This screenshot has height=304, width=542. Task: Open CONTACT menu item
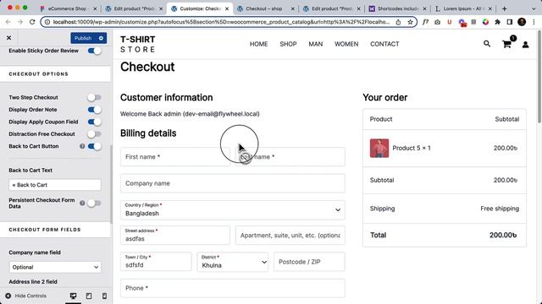(x=384, y=44)
